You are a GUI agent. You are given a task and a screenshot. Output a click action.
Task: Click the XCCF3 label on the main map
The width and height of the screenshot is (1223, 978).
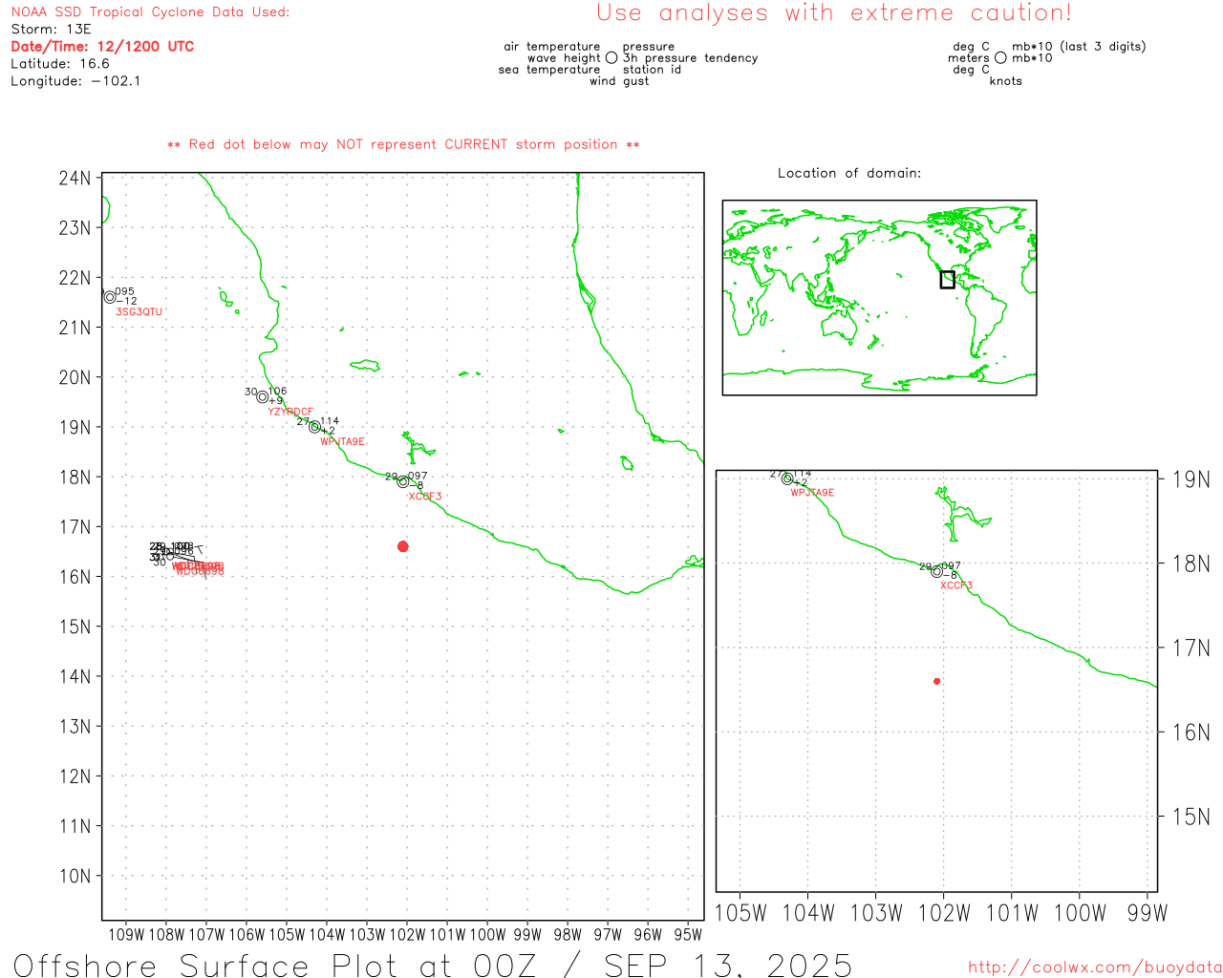(425, 497)
